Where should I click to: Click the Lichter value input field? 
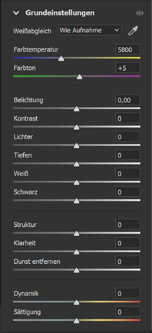(128, 137)
